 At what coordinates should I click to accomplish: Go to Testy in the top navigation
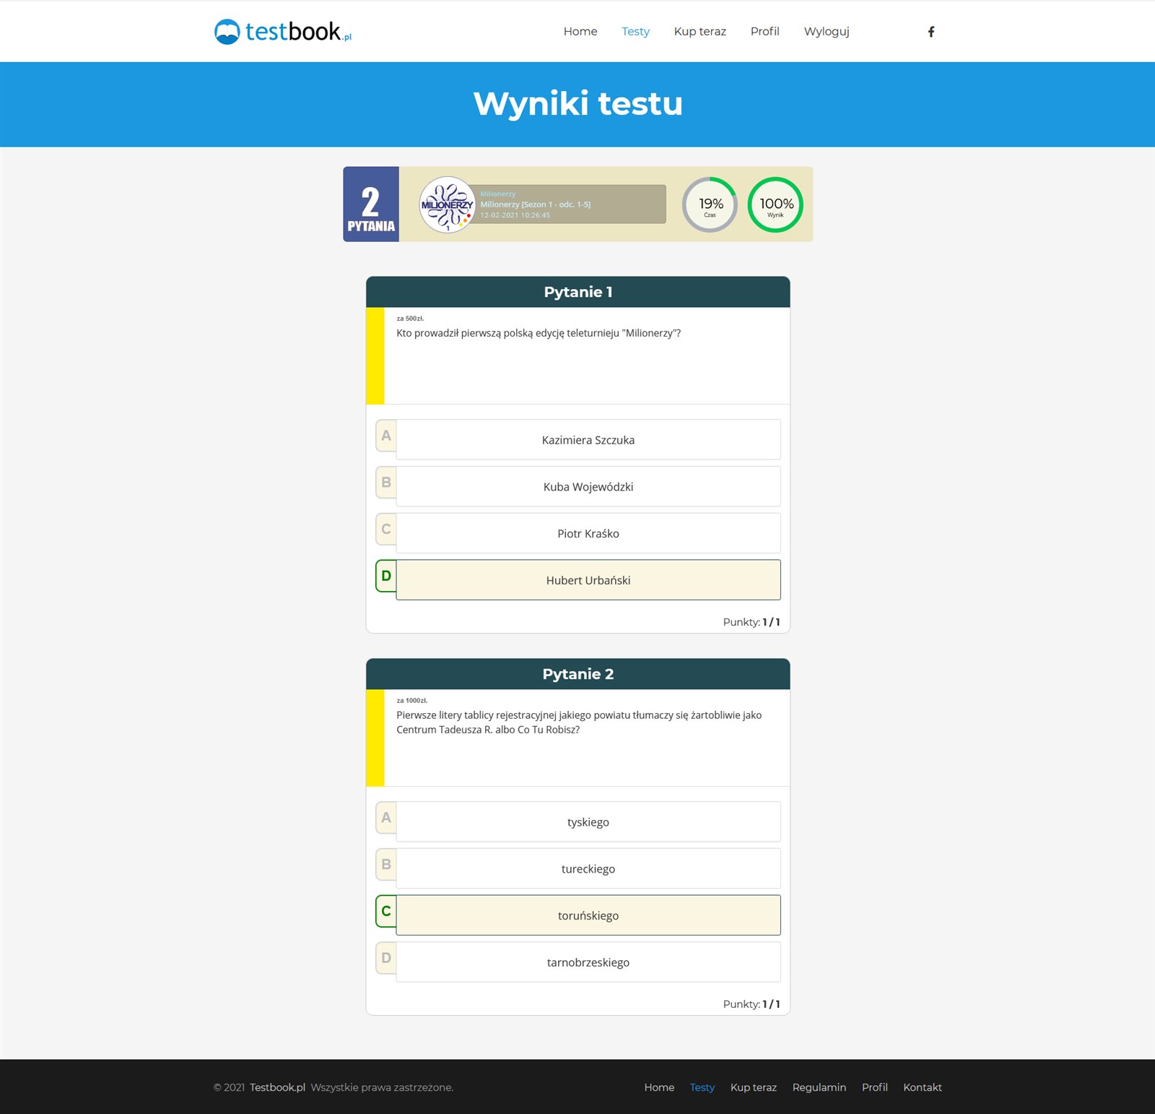click(635, 32)
